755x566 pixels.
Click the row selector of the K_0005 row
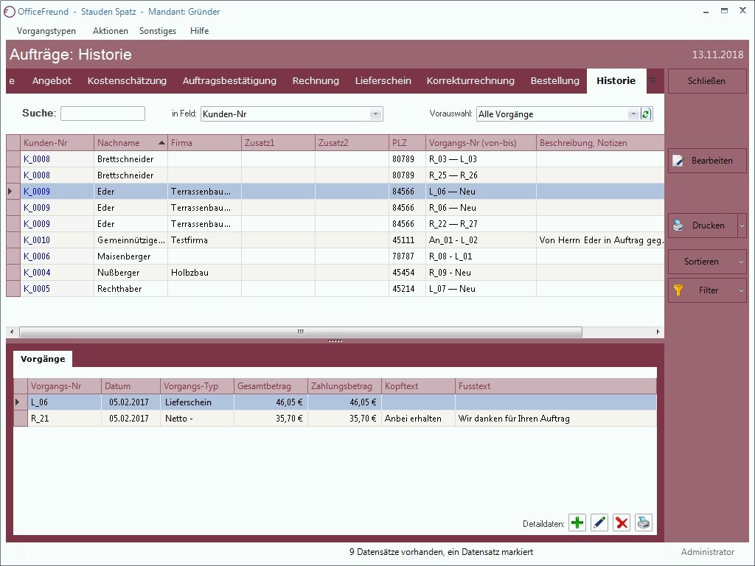coord(13,289)
